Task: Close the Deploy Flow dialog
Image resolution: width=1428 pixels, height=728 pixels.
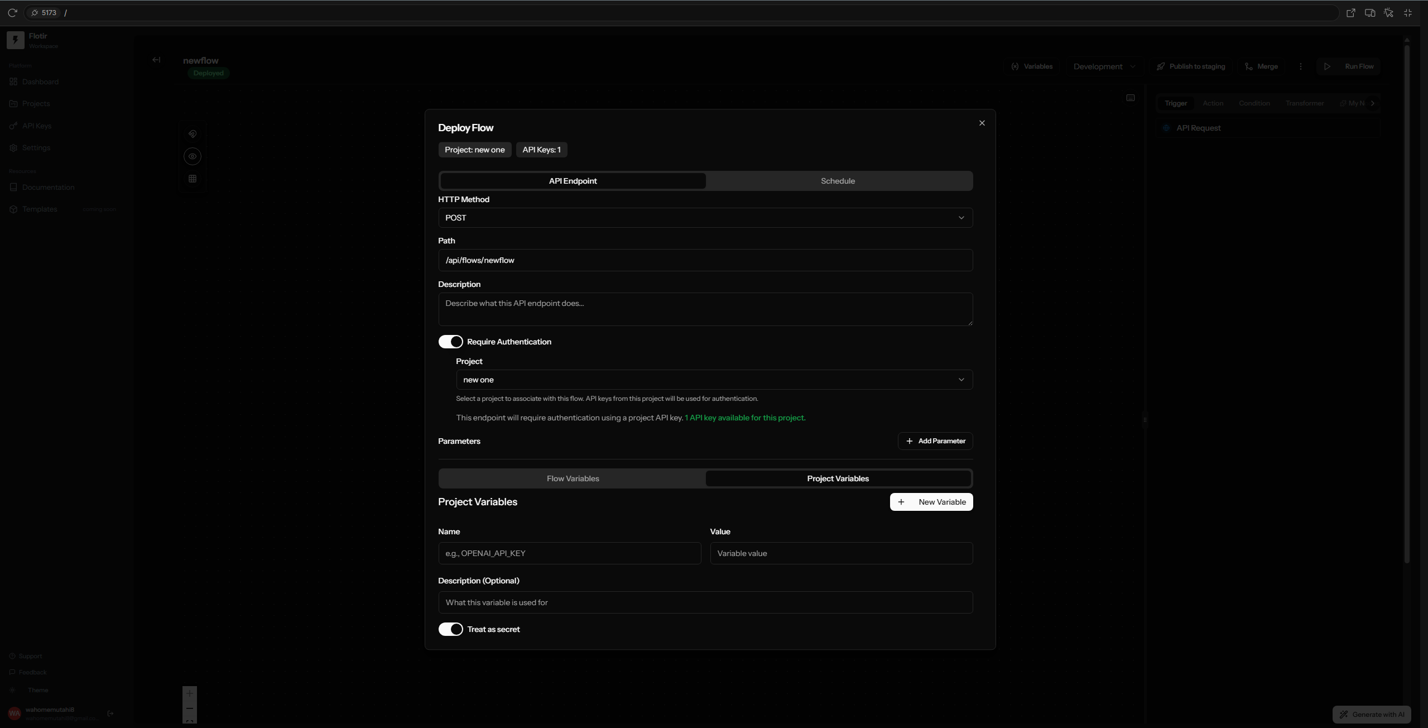Action: point(982,123)
